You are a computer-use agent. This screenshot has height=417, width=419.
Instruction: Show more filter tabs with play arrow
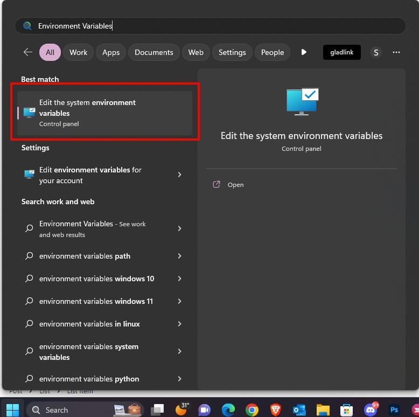tap(304, 52)
